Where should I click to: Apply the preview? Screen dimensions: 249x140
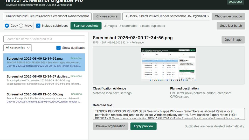click(x=143, y=126)
